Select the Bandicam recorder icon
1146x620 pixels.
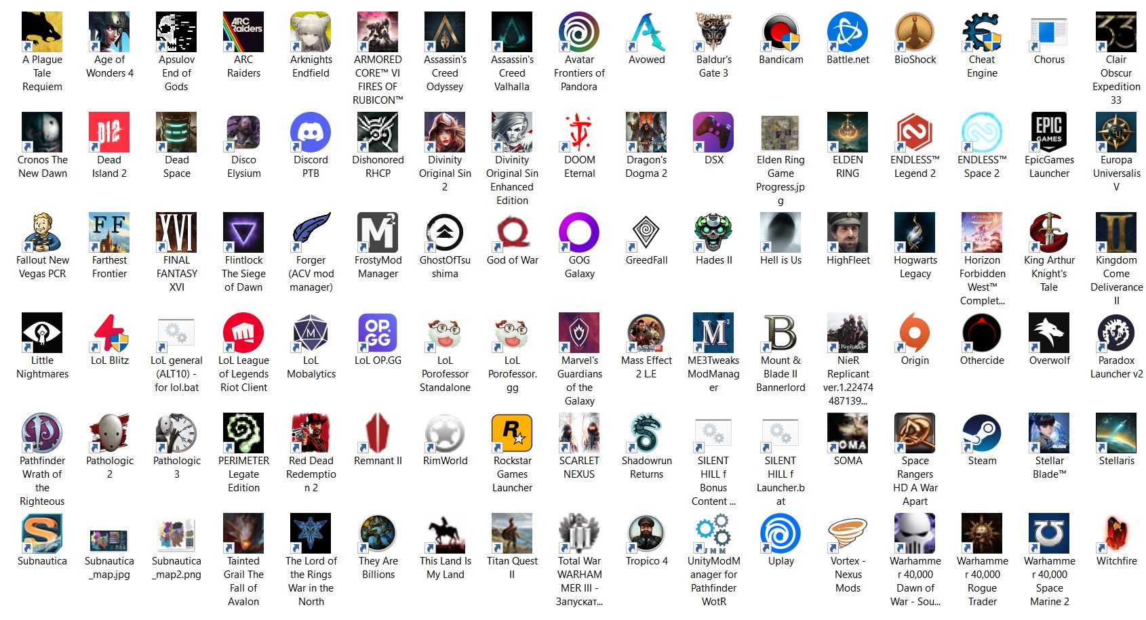click(x=781, y=32)
